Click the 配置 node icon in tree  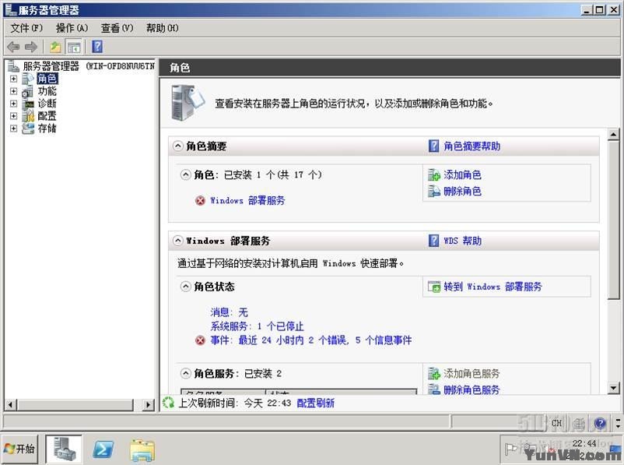28,116
